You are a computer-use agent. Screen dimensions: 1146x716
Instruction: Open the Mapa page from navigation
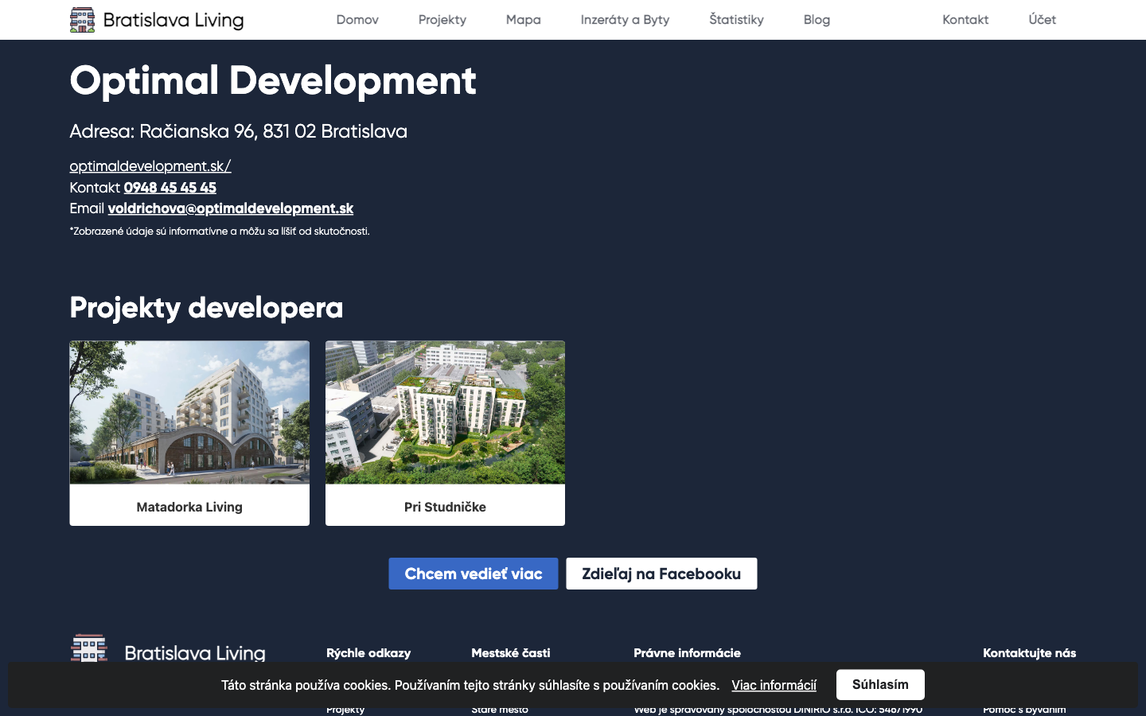point(524,20)
